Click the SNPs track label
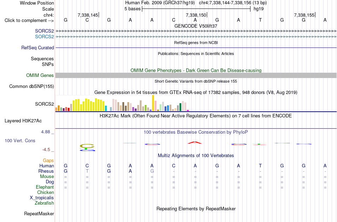 (48, 64)
